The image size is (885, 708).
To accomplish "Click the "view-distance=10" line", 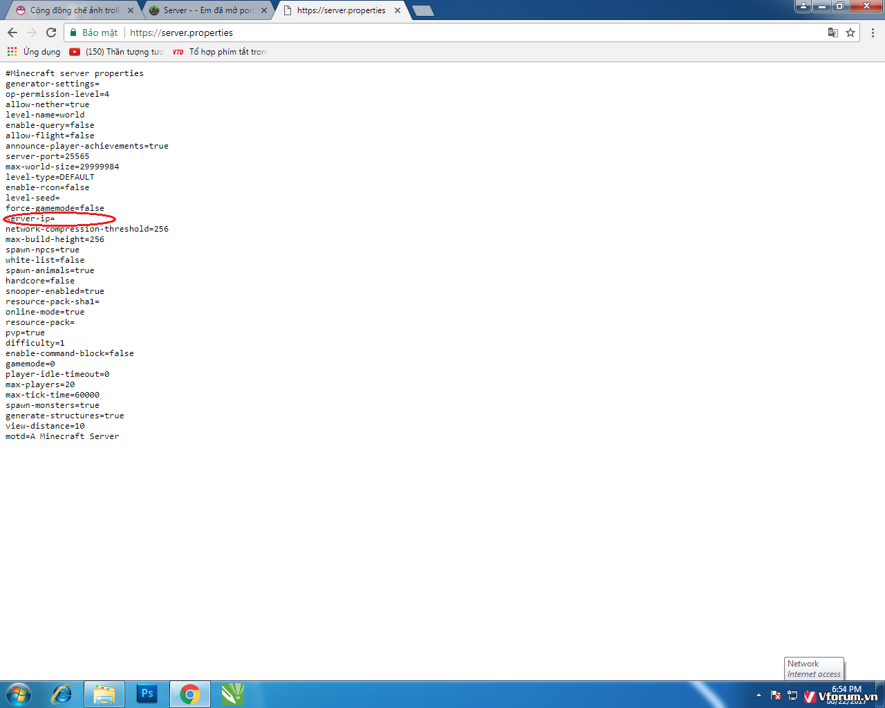I will click(x=45, y=426).
